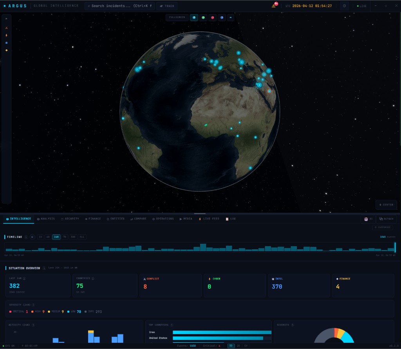The image size is (401, 349).
Task: Switch to the Security tab
Action: [x=70, y=219]
